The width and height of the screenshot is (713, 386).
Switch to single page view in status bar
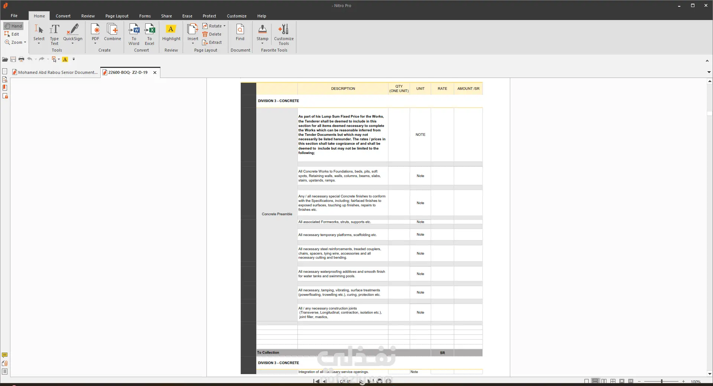click(586, 381)
